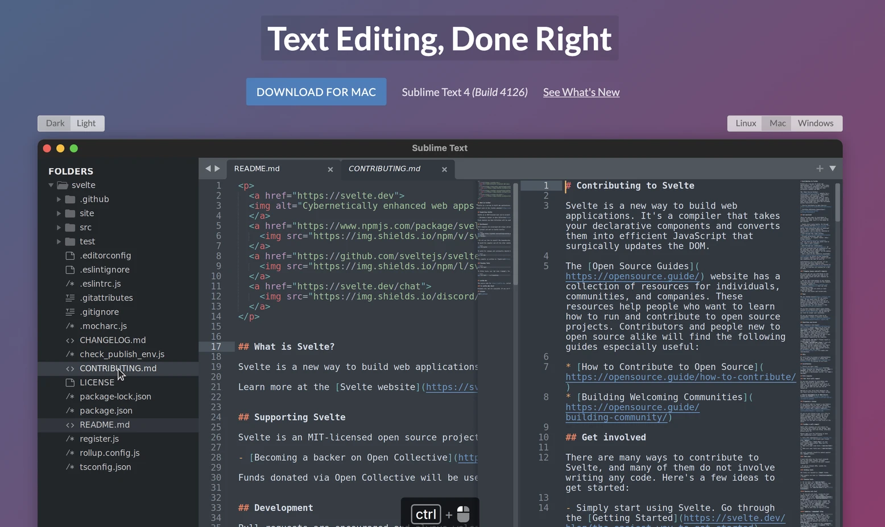Click the DOWNLOAD FOR MAC button
Viewport: 885px width, 527px height.
(316, 92)
